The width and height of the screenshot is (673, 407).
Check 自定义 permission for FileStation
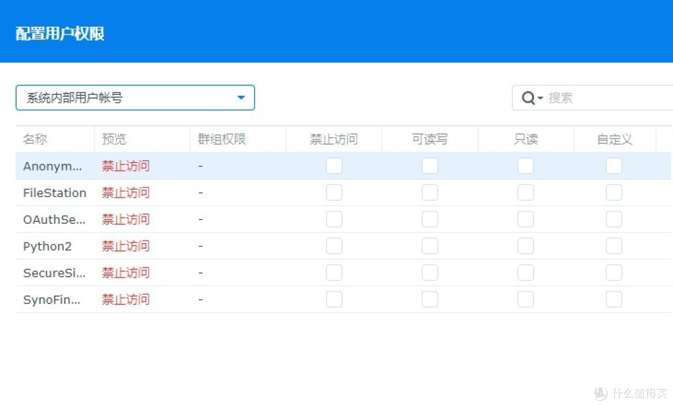[x=614, y=193]
